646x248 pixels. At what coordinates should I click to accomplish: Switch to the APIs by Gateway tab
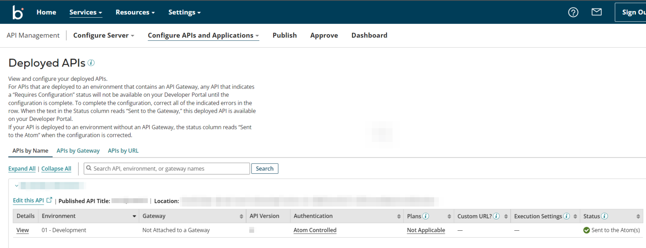point(78,151)
